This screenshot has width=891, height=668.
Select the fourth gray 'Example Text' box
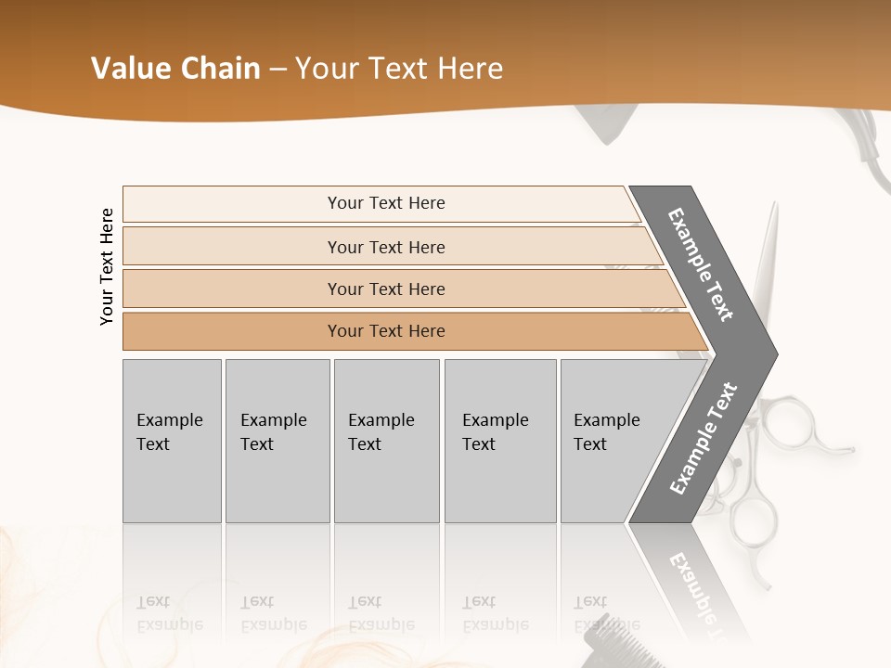point(500,441)
